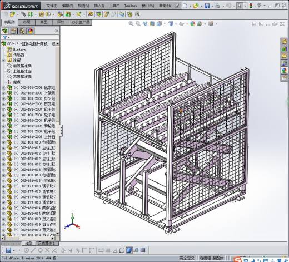Click the tree vertical scrollbar down arrow

(58, 234)
